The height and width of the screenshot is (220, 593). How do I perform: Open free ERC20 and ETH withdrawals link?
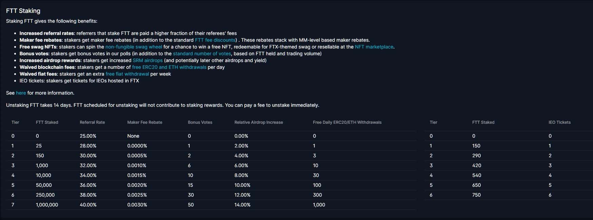click(x=169, y=67)
